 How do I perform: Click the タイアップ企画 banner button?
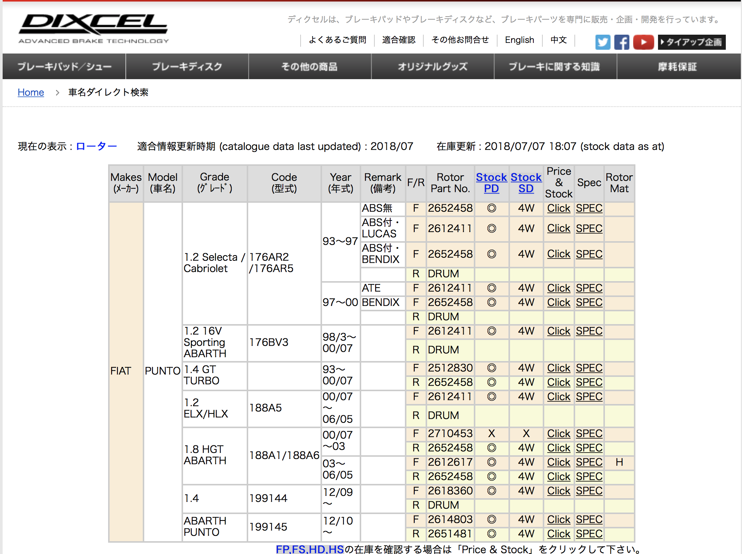tap(692, 42)
